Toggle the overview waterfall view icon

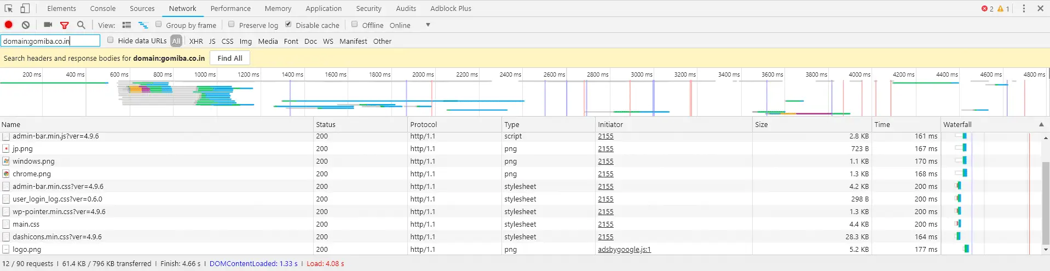[143, 25]
